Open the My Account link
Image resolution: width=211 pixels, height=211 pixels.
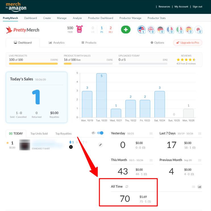pyautogui.click(x=181, y=7)
